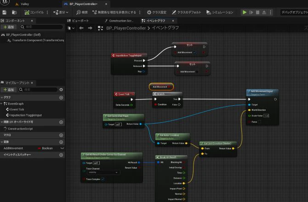Collapse the EventGraph tree item
308x202 pixels.
coord(1,104)
